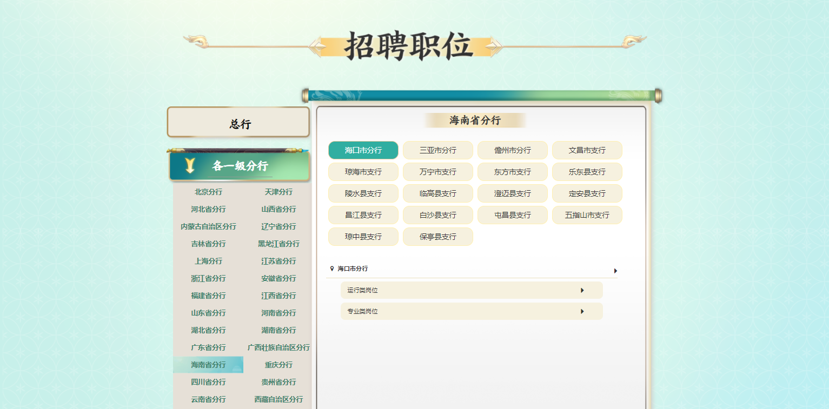
Task: Select 四川省分行 from the sidebar
Action: [x=208, y=382]
